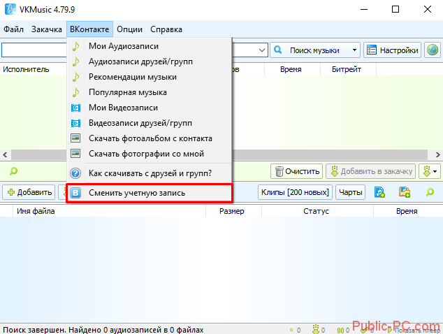
Task: Open the Опции menu
Action: coord(130,29)
